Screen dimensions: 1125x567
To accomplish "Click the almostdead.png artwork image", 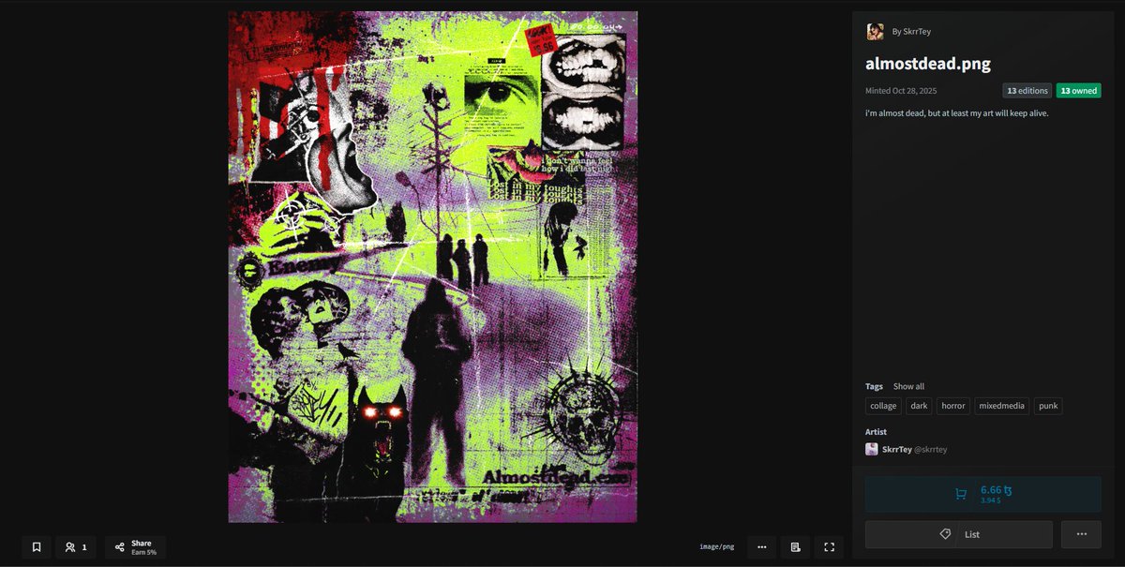I will pyautogui.click(x=432, y=267).
